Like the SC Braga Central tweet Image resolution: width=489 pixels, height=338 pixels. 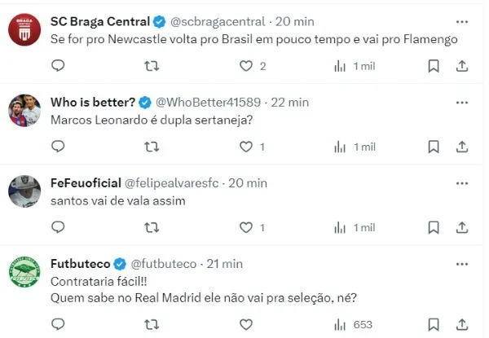[246, 66]
